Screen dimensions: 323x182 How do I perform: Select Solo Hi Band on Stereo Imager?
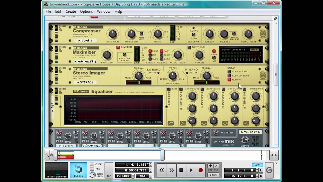(x=229, y=72)
